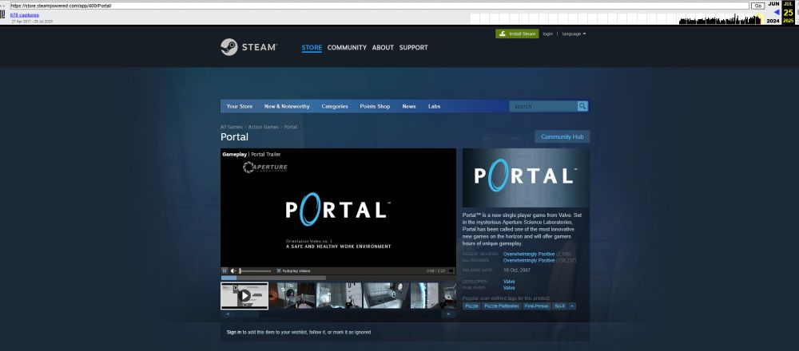Click the search magnifier icon

click(582, 106)
